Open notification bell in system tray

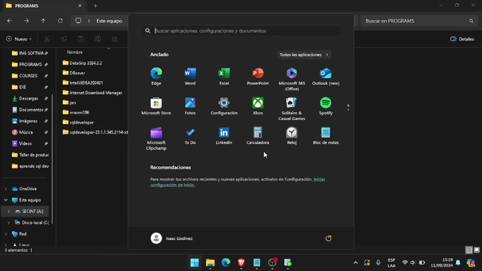[458, 262]
